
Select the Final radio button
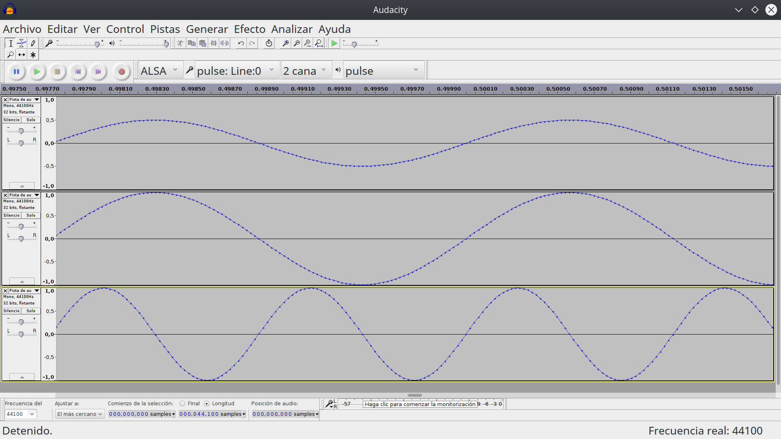tap(182, 404)
